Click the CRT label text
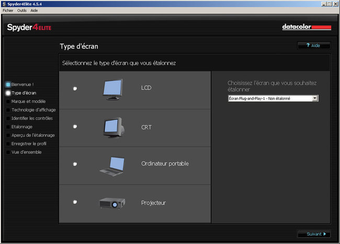This screenshot has width=340, height=244. (x=146, y=127)
